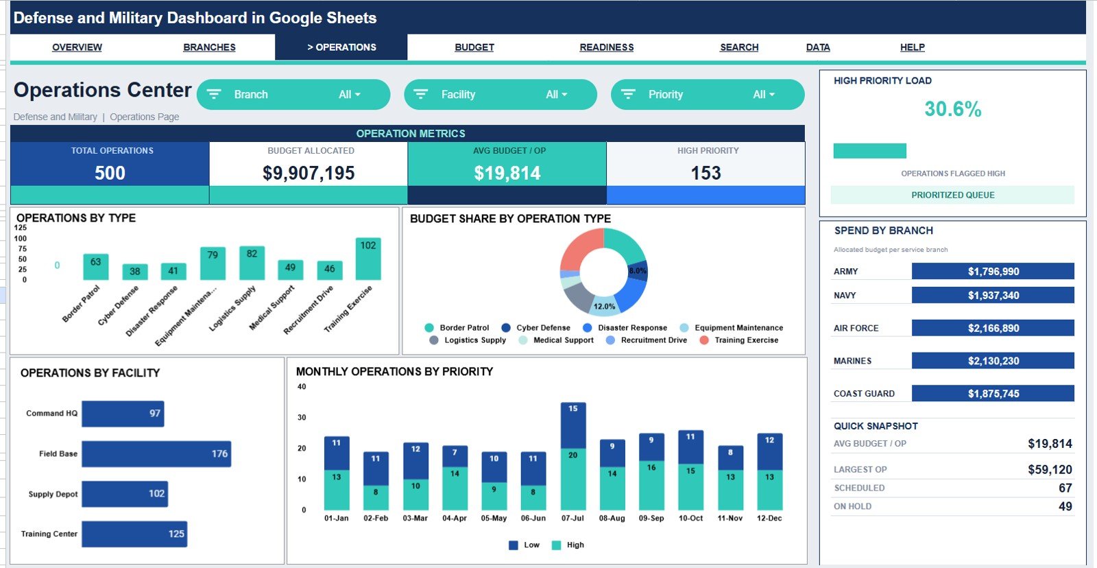Click the 07-Jul bar in monthly chart

tap(573, 456)
